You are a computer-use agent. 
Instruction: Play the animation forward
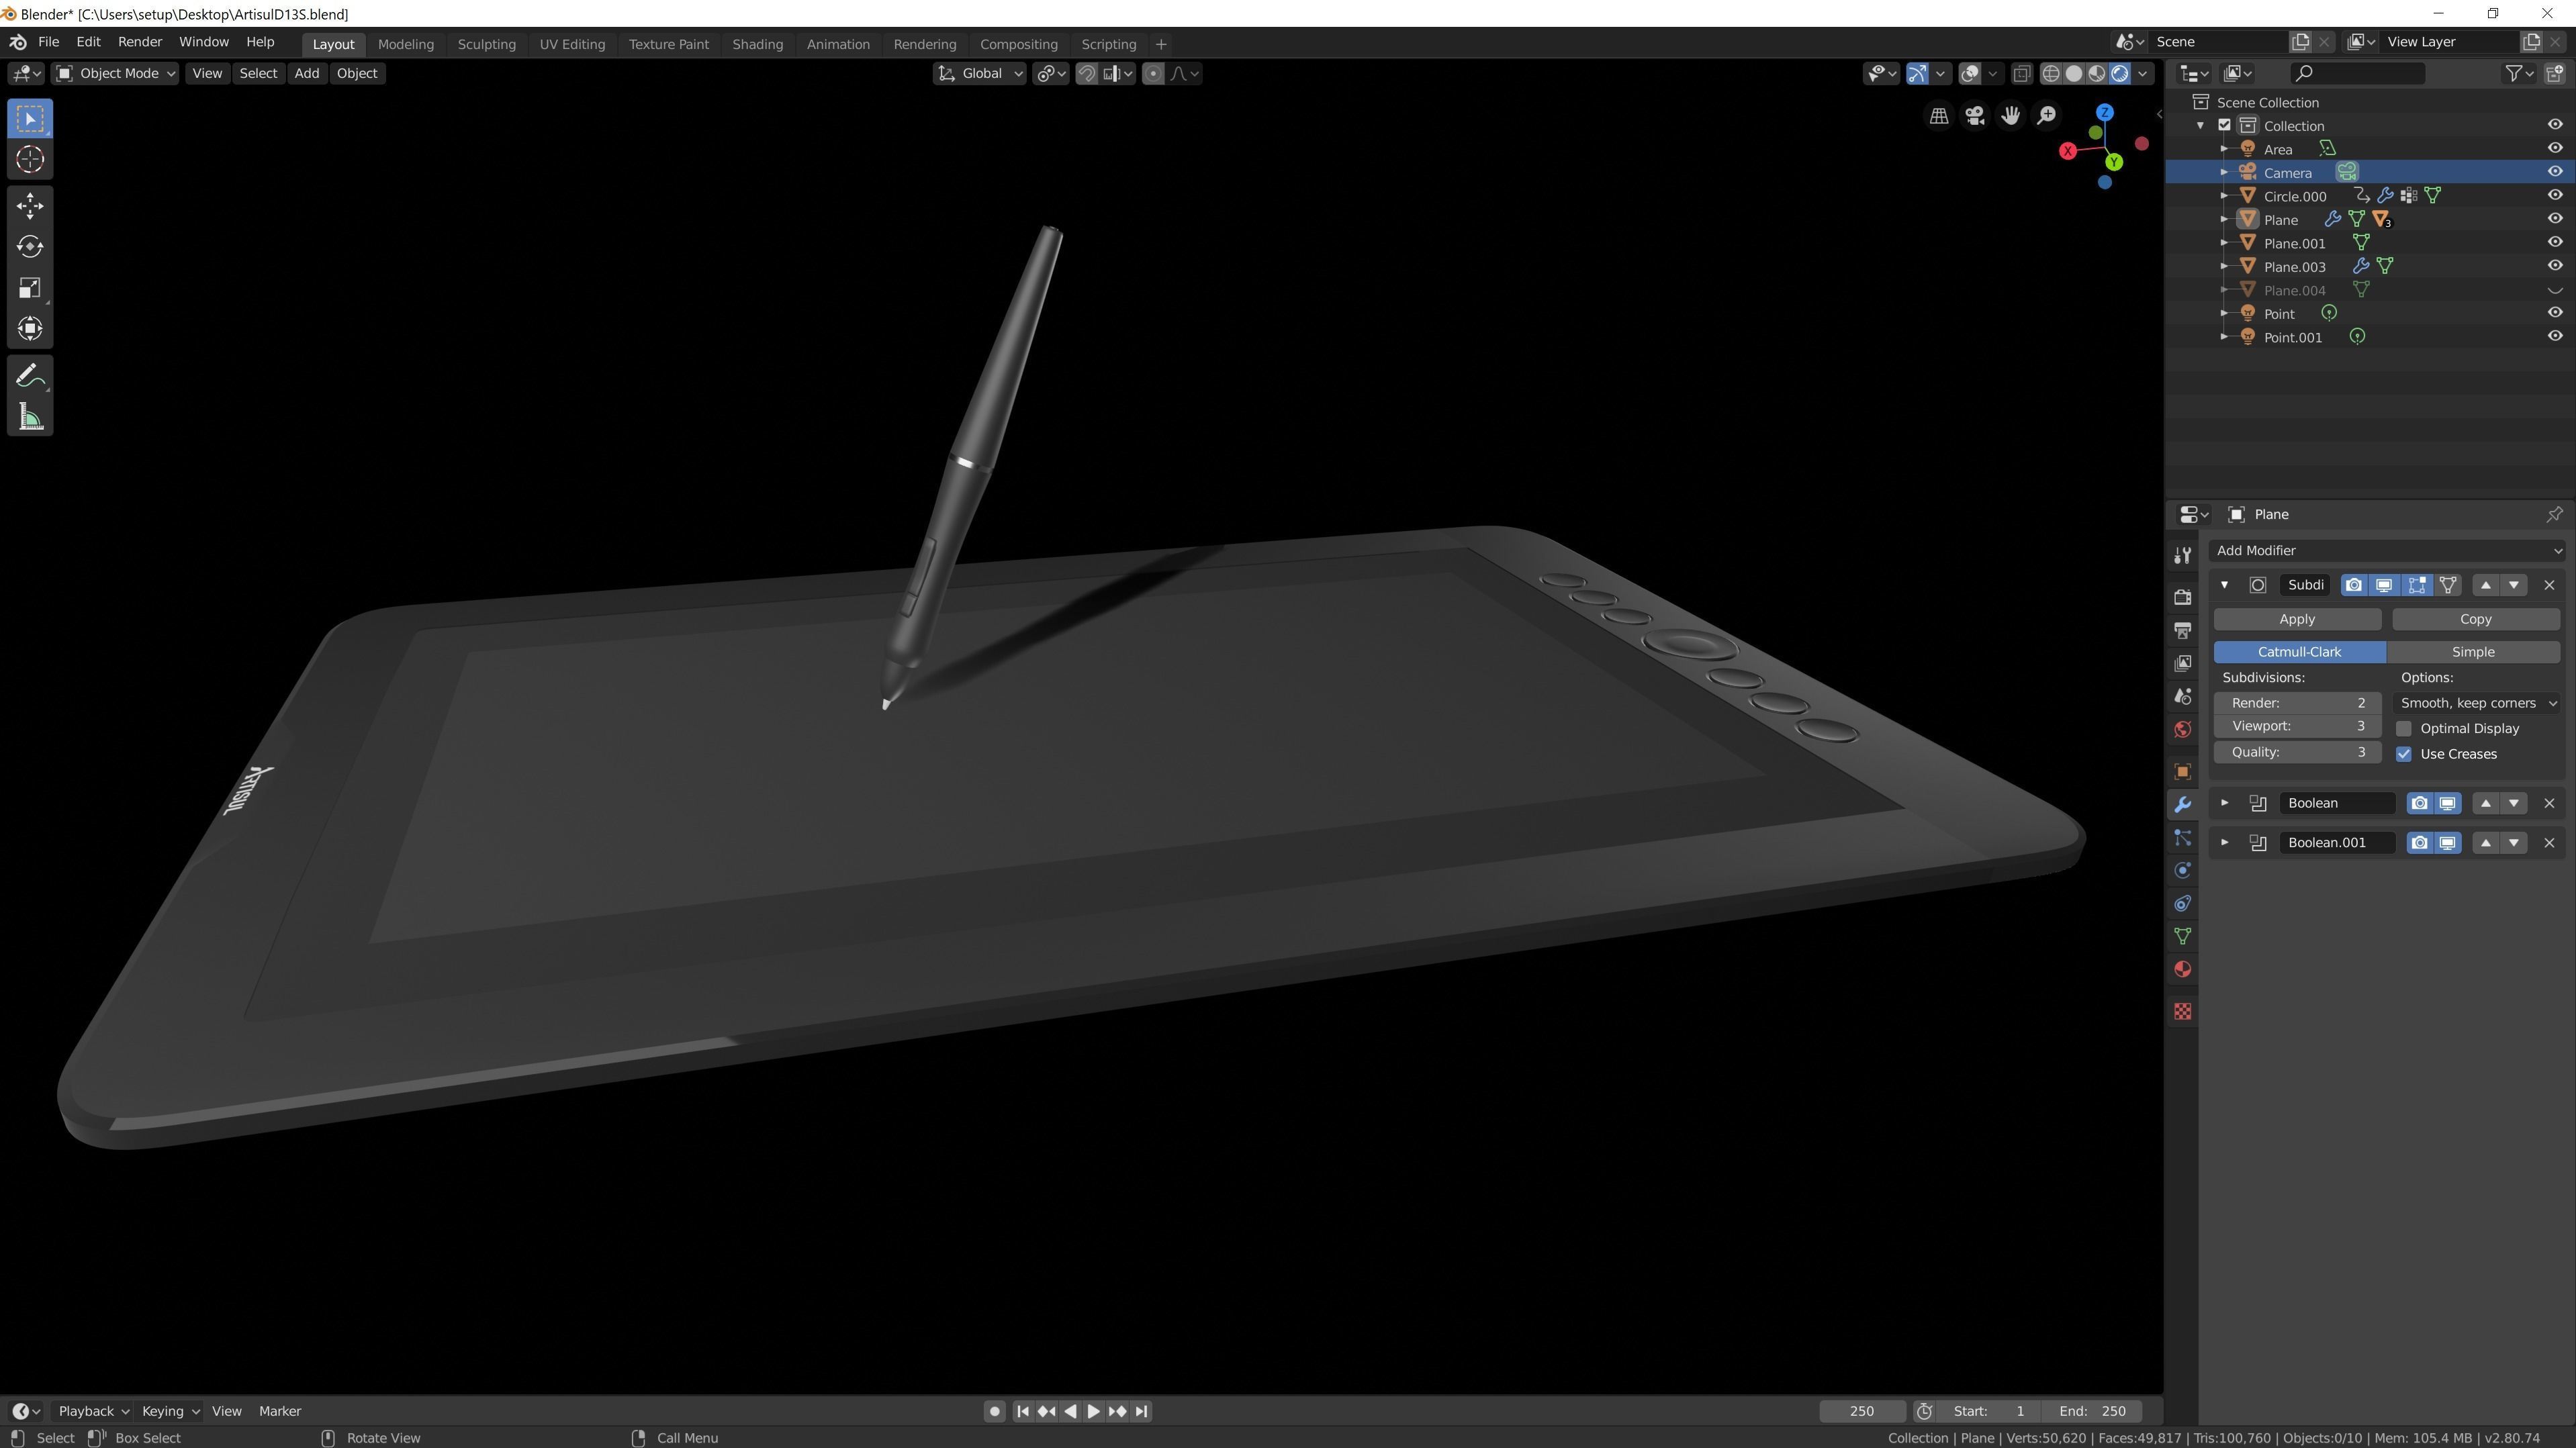click(x=1093, y=1411)
